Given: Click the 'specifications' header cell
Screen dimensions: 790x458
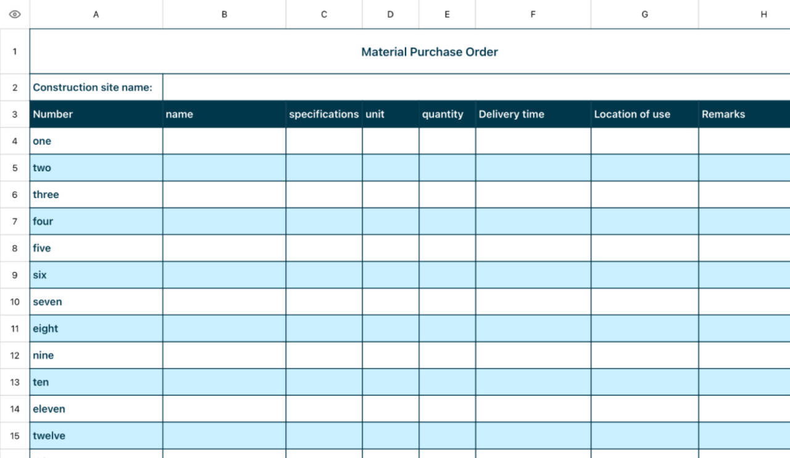Looking at the screenshot, I should pos(324,114).
